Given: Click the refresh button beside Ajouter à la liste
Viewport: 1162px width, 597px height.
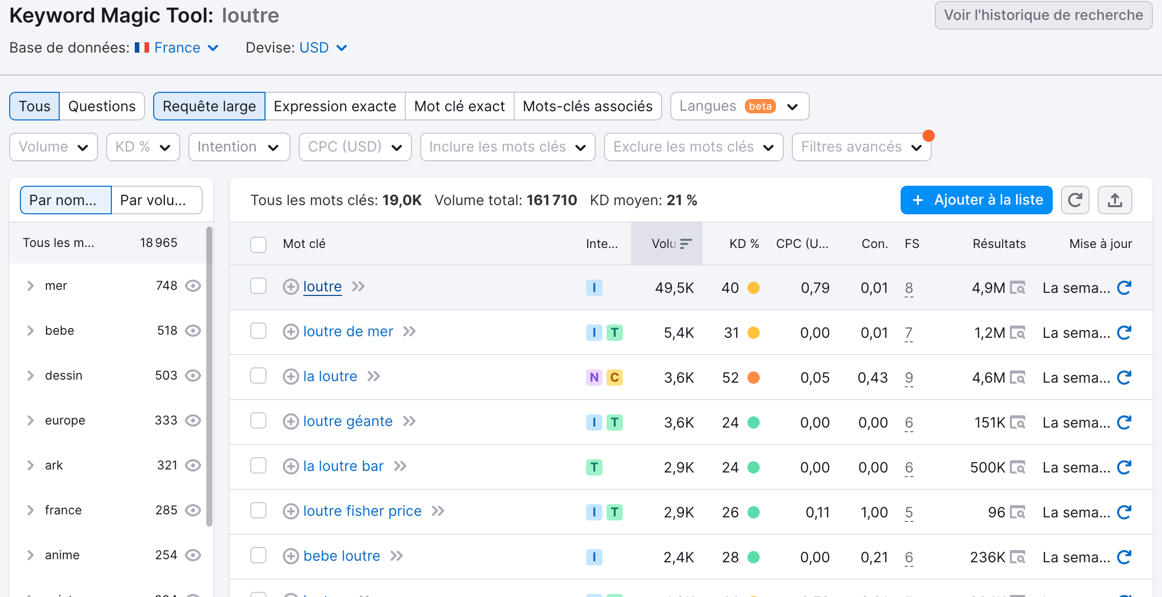Looking at the screenshot, I should tap(1075, 200).
